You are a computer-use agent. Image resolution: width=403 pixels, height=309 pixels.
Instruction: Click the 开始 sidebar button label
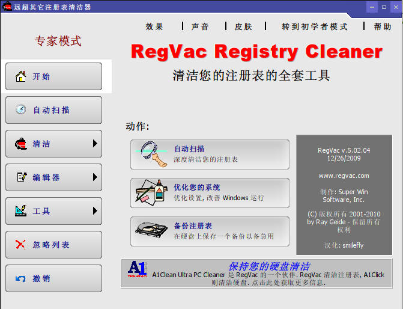(41, 76)
